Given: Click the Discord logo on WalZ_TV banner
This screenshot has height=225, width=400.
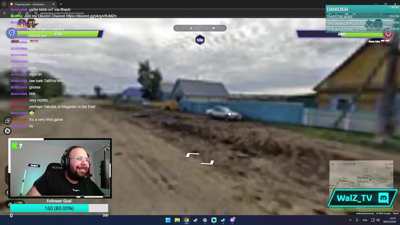Looking at the screenshot, I should point(383,198).
